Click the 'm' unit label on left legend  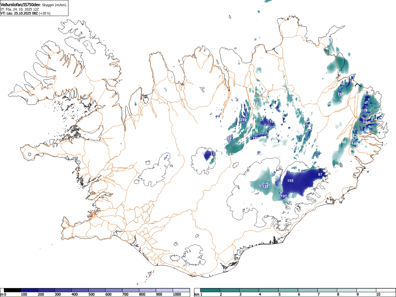(2, 295)
